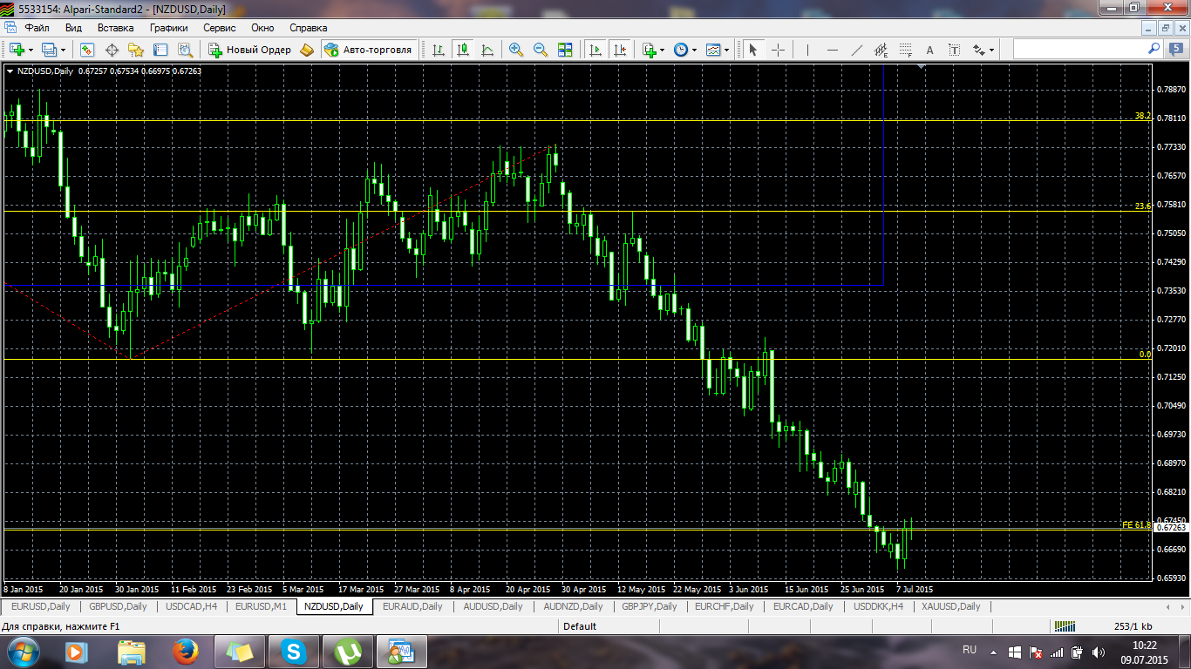
Task: Switch to candlestick chart view
Action: pyautogui.click(x=463, y=50)
